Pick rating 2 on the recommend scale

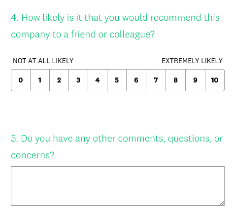tap(59, 80)
